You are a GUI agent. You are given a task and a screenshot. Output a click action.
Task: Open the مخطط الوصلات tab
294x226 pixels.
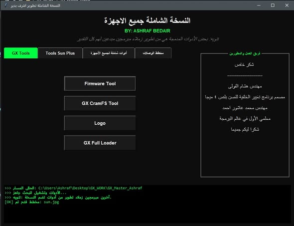[x=153, y=53]
